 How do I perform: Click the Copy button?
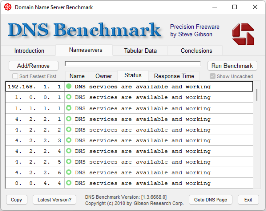(x=16, y=200)
